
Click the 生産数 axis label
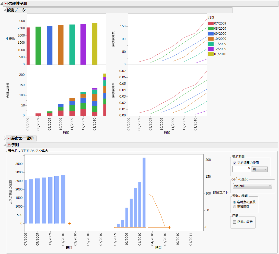pos(10,39)
